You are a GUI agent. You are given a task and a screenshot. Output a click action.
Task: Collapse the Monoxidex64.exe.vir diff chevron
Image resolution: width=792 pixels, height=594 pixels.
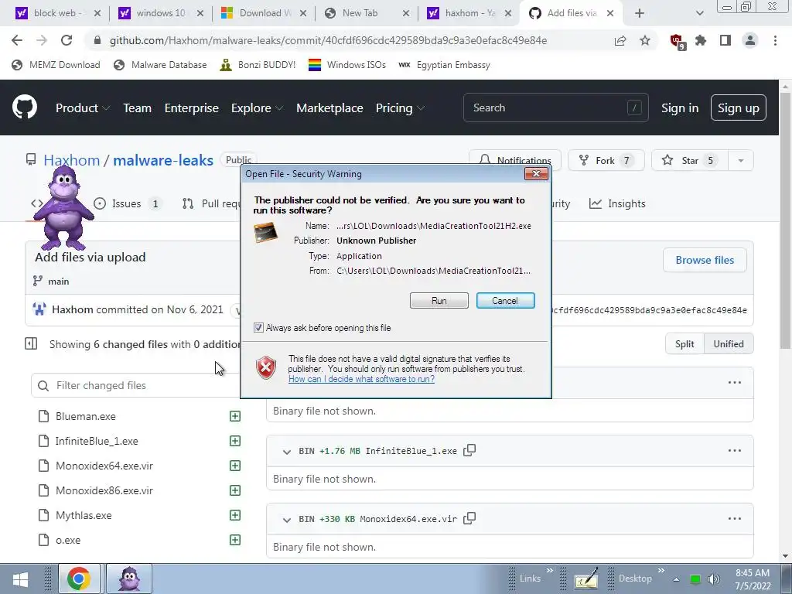[x=287, y=520]
